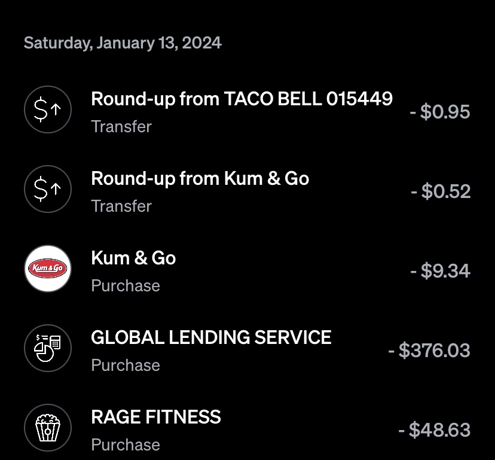Tap the $48.63 fitness charge amount

tap(434, 430)
